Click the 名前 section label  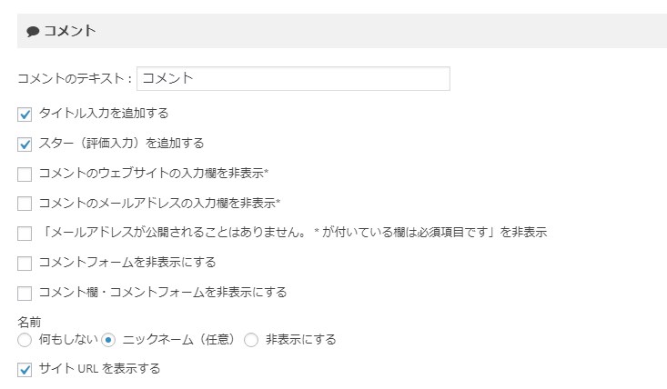pyautogui.click(x=29, y=322)
